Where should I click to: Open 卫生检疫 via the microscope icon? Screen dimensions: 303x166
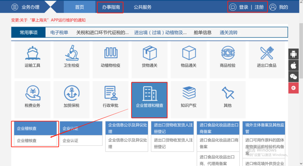tap(71, 53)
